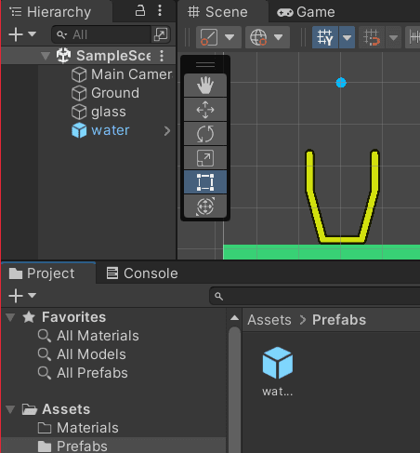
Task: Toggle the Y-axis grid visibility button
Action: [325, 37]
